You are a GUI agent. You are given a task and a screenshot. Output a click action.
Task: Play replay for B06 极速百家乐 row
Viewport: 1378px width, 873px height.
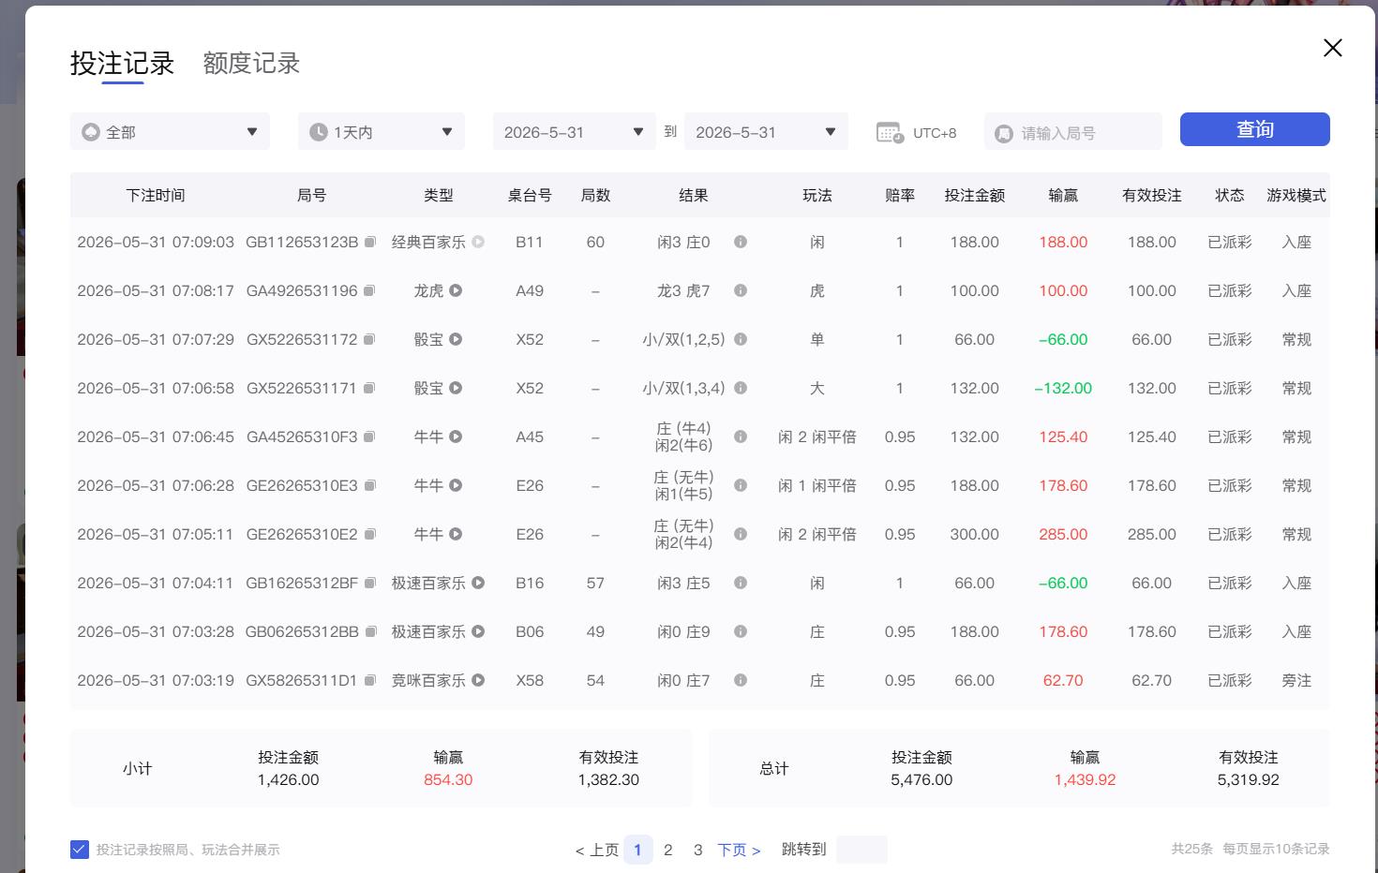478,631
